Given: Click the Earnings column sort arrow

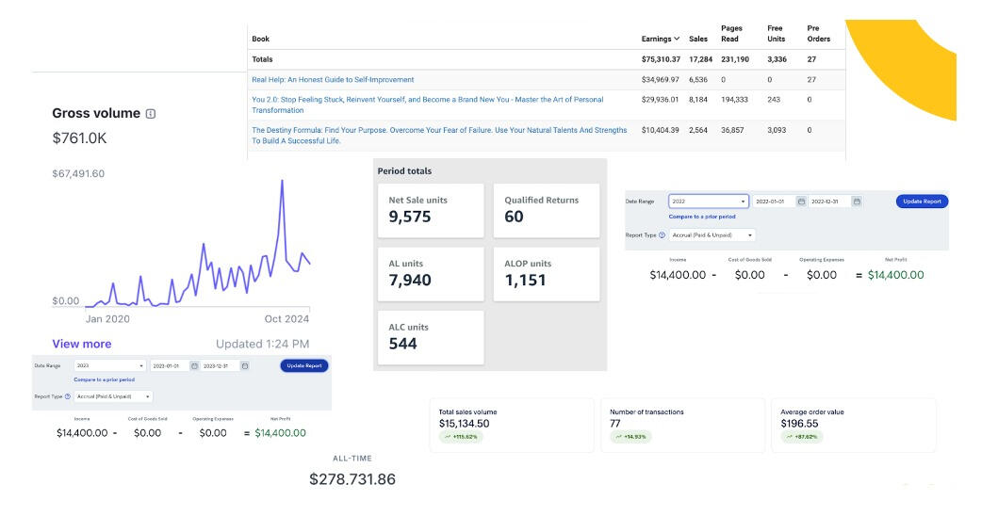Looking at the screenshot, I should (x=678, y=39).
